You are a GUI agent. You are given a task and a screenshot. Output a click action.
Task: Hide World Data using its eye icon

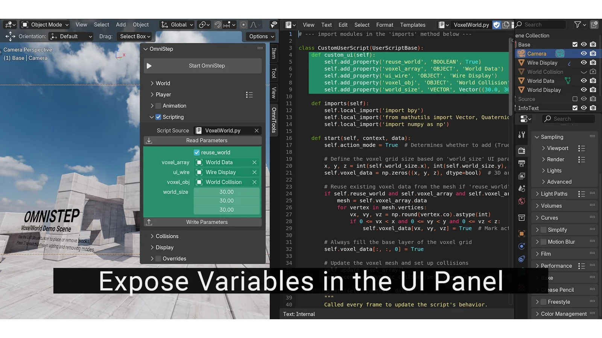coord(584,81)
